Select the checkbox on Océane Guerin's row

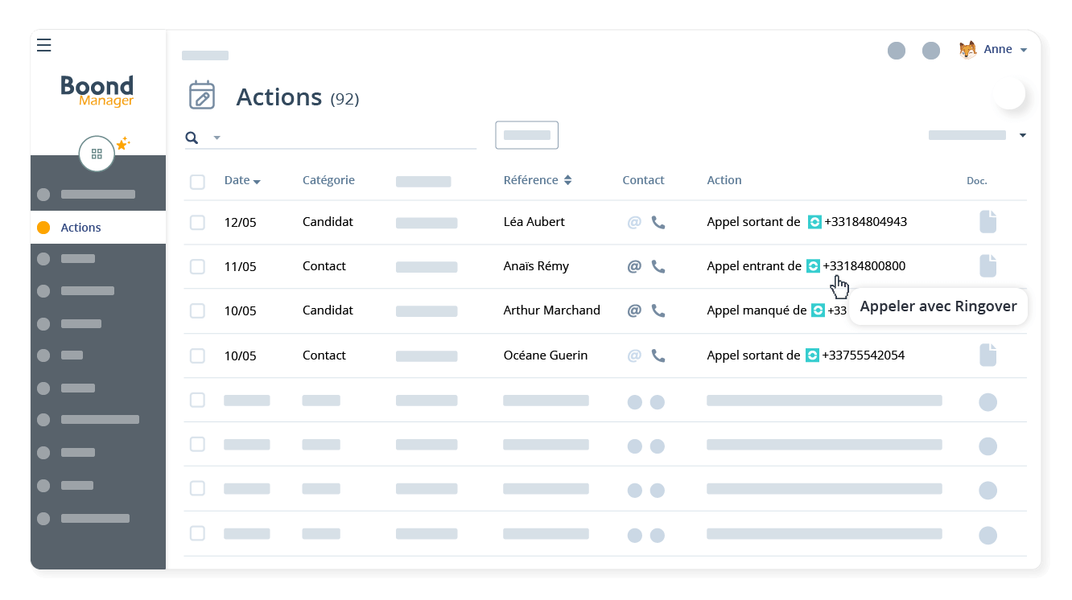[x=197, y=355]
